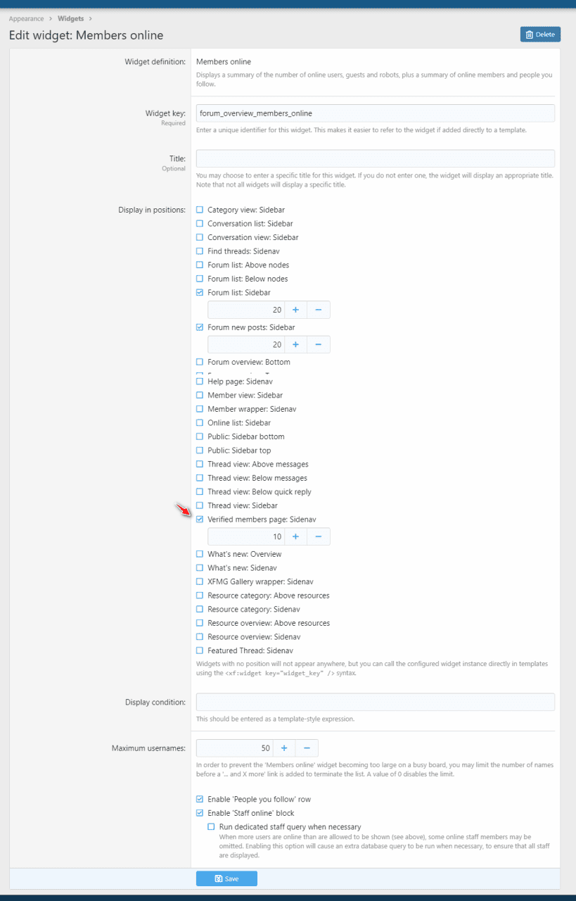Click the Display condition field
Image resolution: width=576 pixels, height=901 pixels.
pos(375,702)
